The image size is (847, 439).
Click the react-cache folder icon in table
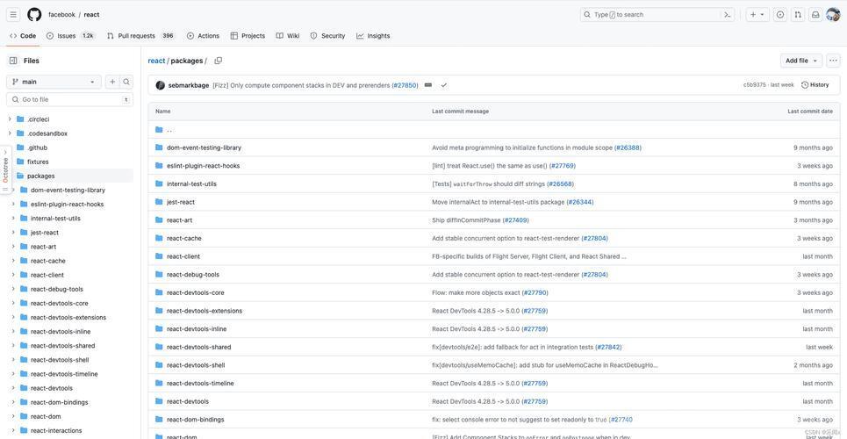pos(159,238)
